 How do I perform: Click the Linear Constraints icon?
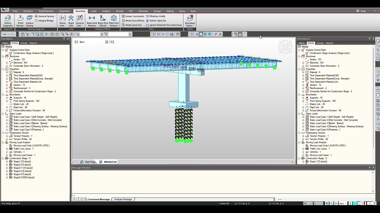123,16
